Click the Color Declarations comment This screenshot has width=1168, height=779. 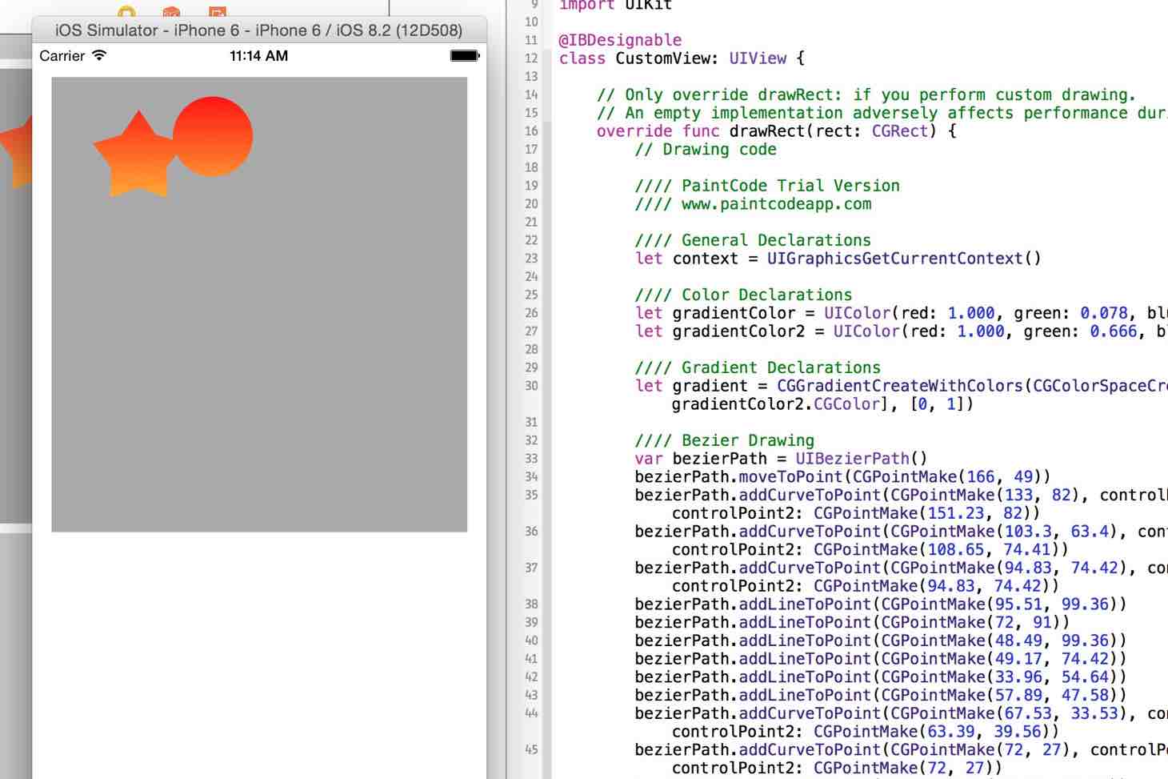coord(743,295)
